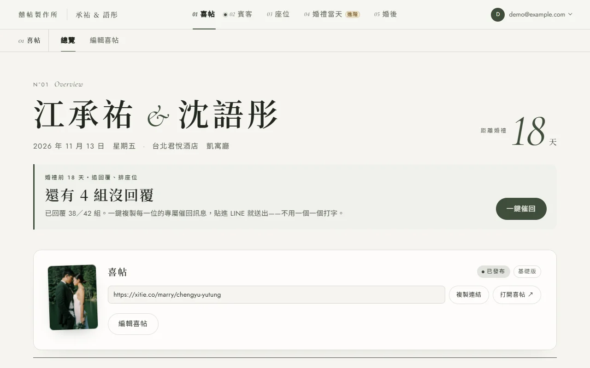Click the 01 喜帖 sub-navigation label
This screenshot has width=590, height=368.
click(x=29, y=40)
